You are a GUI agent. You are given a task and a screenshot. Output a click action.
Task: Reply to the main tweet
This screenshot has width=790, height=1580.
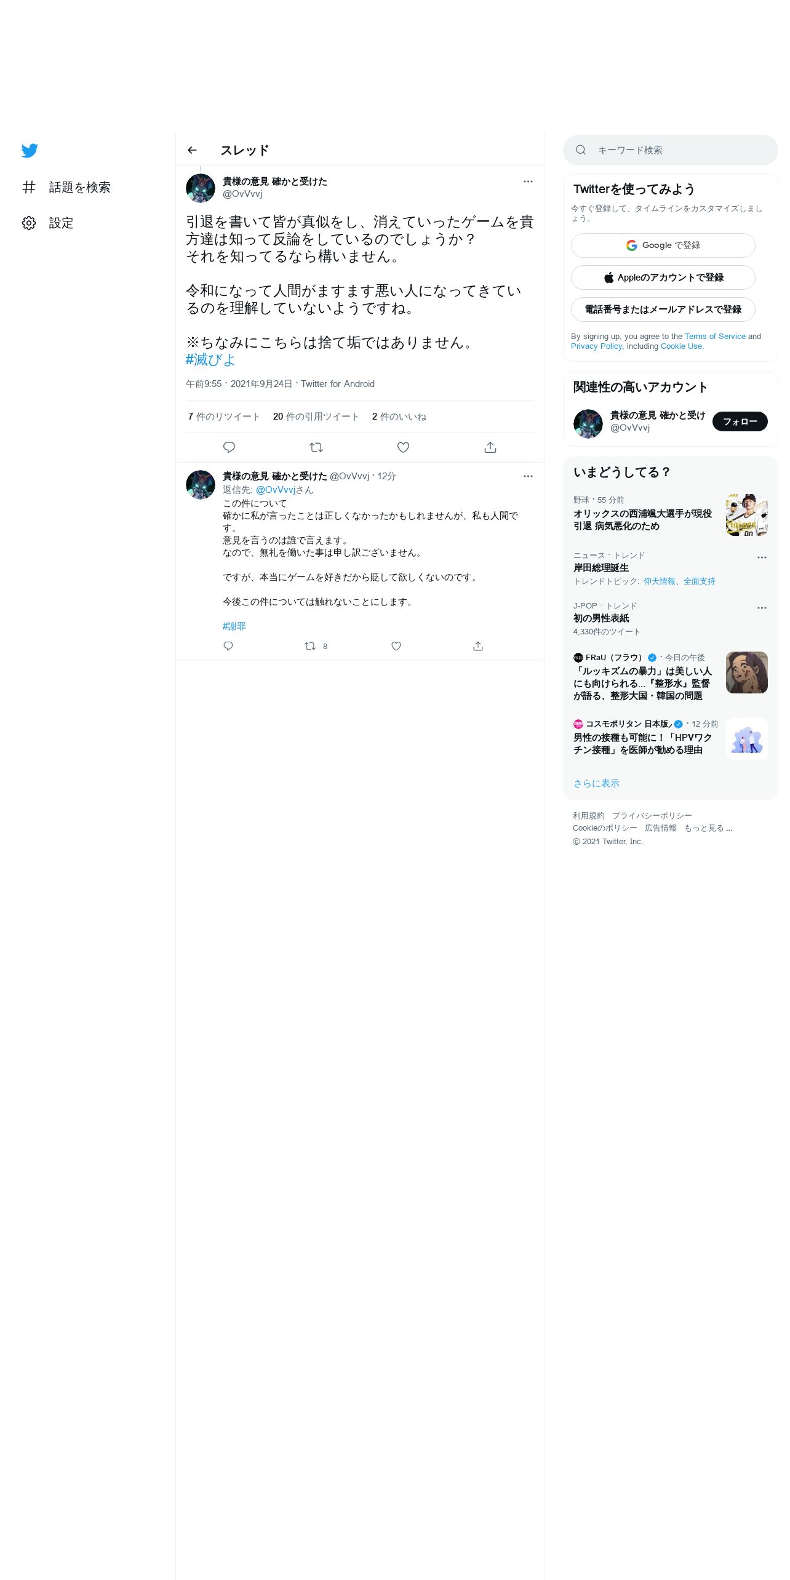pos(229,447)
